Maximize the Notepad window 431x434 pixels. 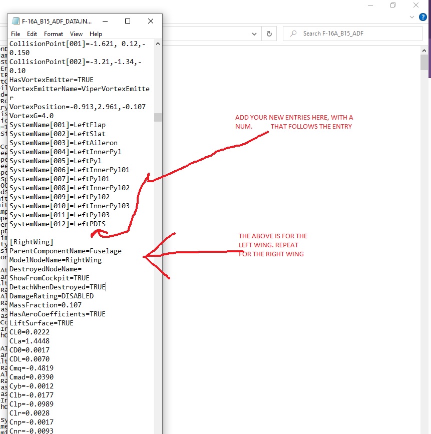[128, 21]
